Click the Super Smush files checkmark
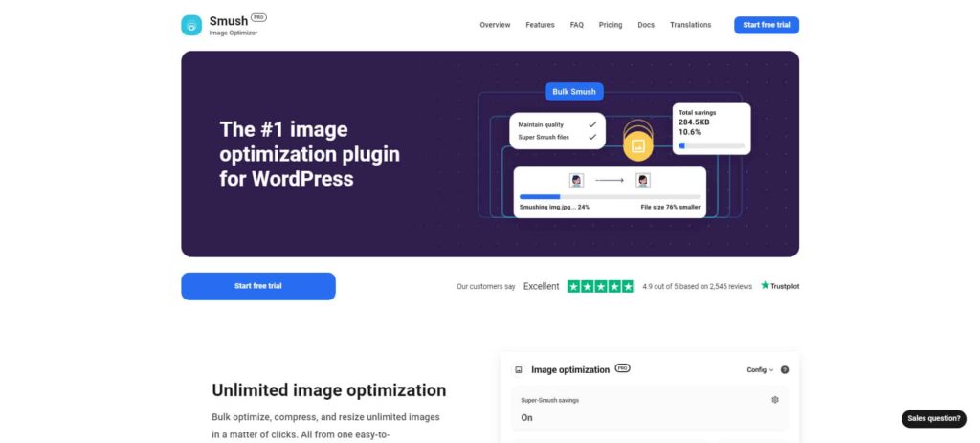 tap(592, 137)
